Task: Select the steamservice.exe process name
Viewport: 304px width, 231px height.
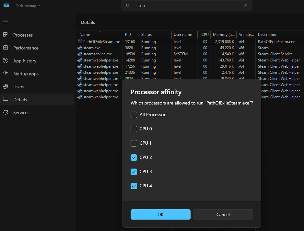Action: [98, 54]
